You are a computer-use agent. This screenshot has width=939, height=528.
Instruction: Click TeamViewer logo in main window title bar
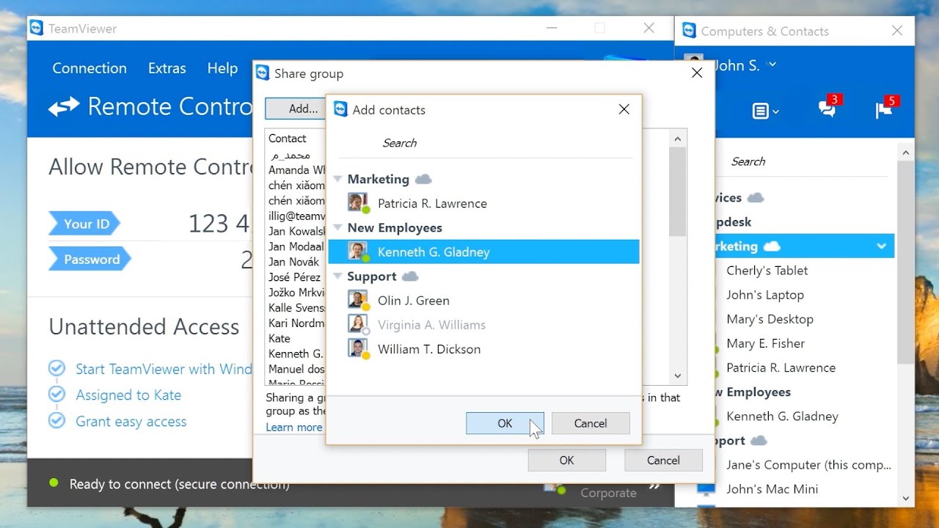[37, 29]
